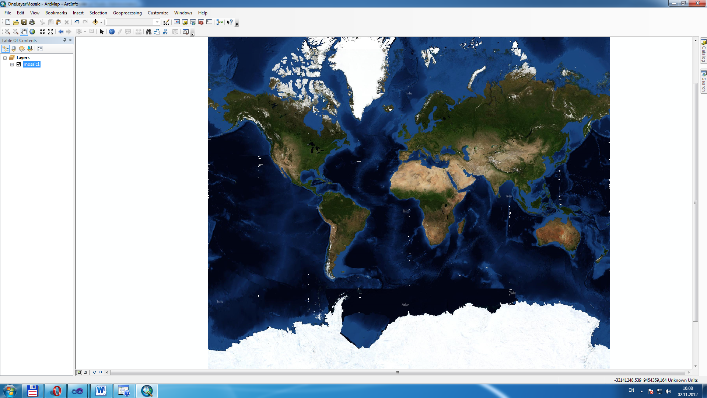707x398 pixels.
Task: Open Go To XY tool
Action: 165,32
